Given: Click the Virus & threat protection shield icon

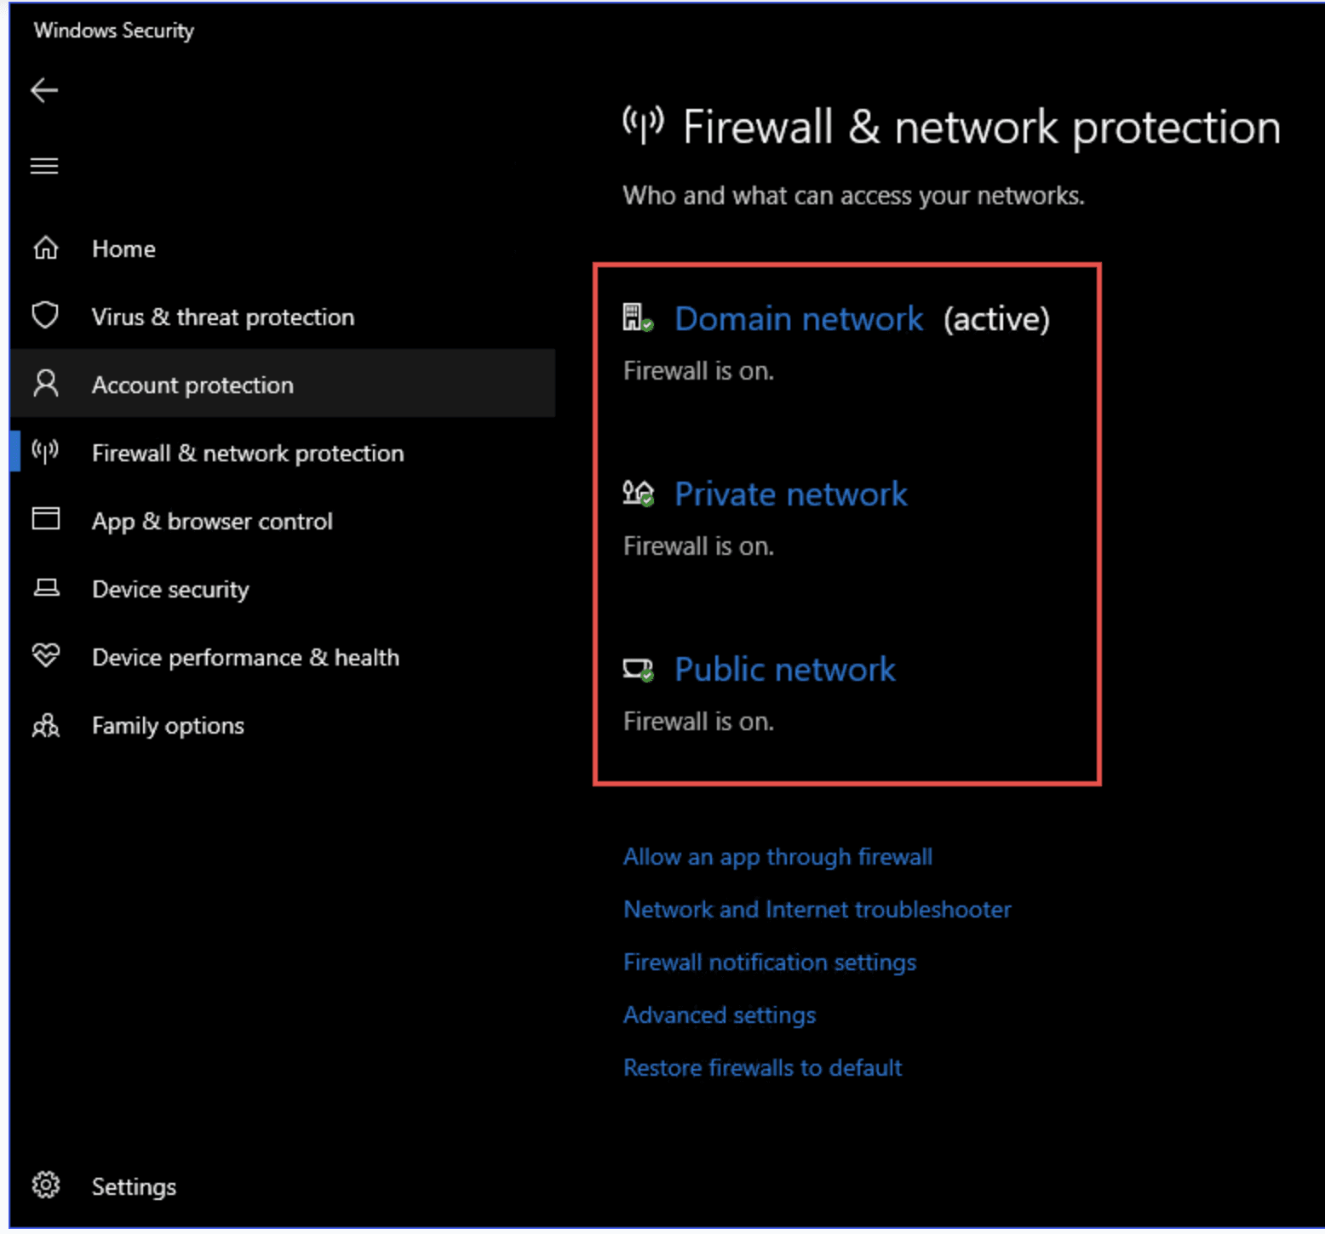Looking at the screenshot, I should coord(46,316).
